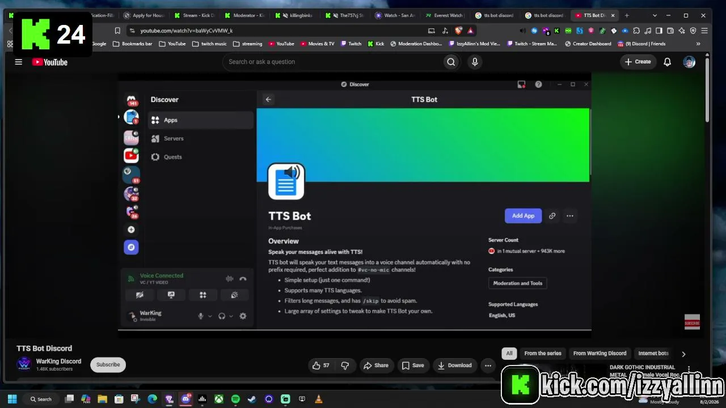Screen dimensions: 726x408
Task: Open Brave Leo AI sparkle icon
Action: 682,31
